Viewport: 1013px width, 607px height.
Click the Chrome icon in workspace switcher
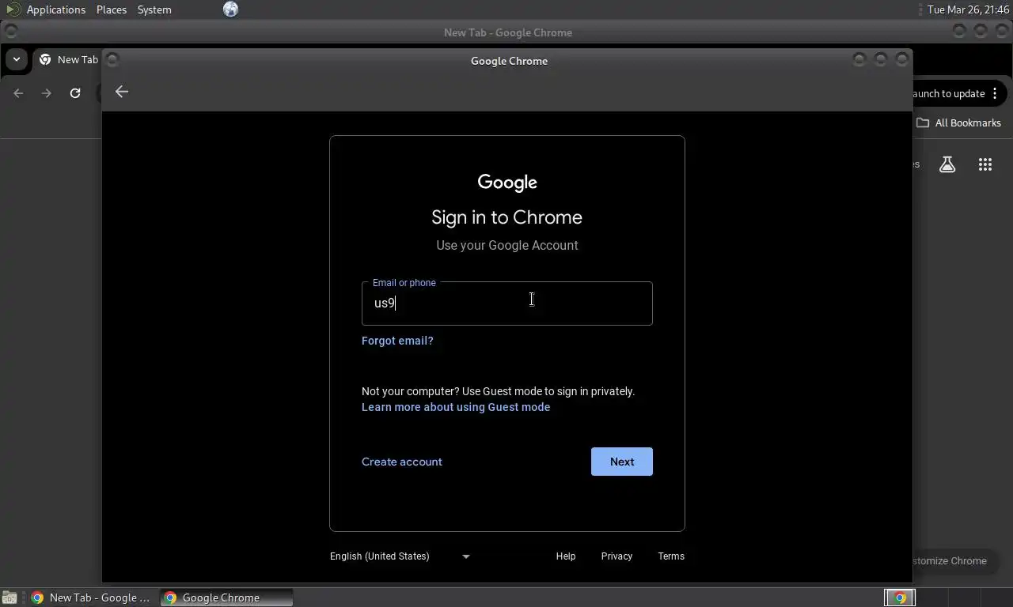900,598
